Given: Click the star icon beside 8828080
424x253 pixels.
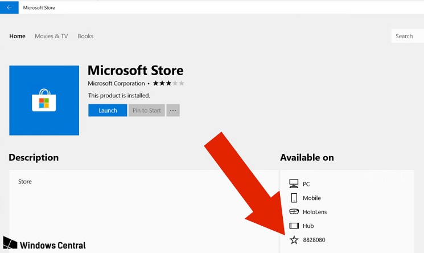Looking at the screenshot, I should coord(294,240).
